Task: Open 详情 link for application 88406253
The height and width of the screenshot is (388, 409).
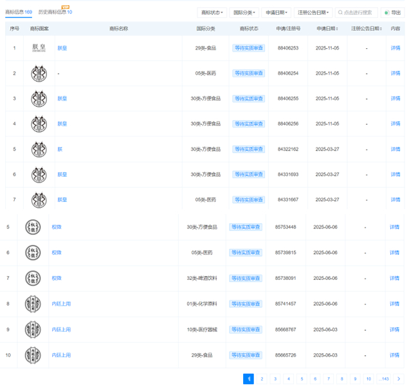Action: click(x=395, y=48)
